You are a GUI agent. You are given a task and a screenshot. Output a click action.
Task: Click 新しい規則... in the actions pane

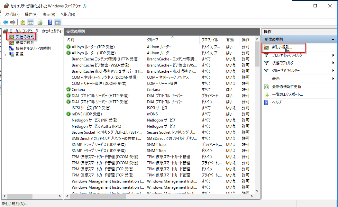[x=282, y=47]
